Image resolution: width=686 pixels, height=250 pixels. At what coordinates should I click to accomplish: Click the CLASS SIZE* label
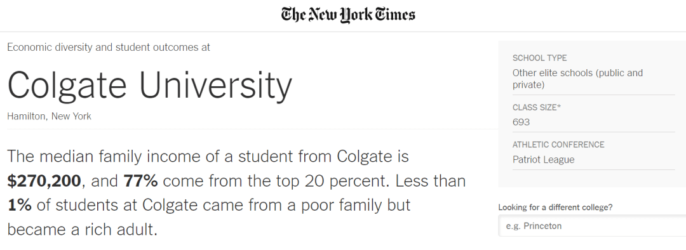coord(536,107)
